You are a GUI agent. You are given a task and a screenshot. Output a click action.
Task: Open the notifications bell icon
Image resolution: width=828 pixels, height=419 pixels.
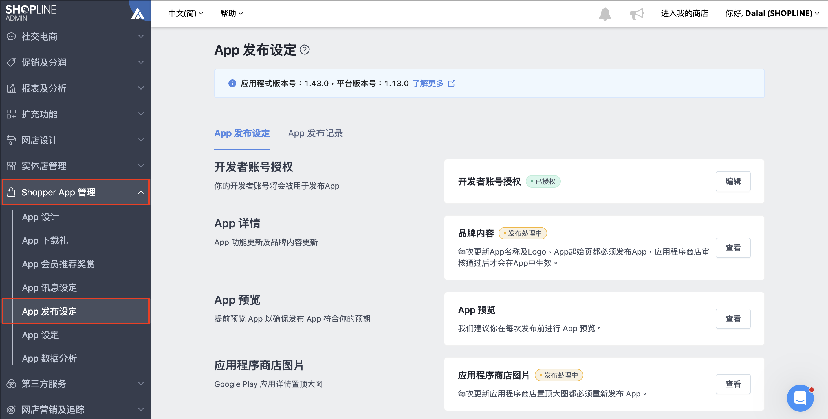point(605,14)
